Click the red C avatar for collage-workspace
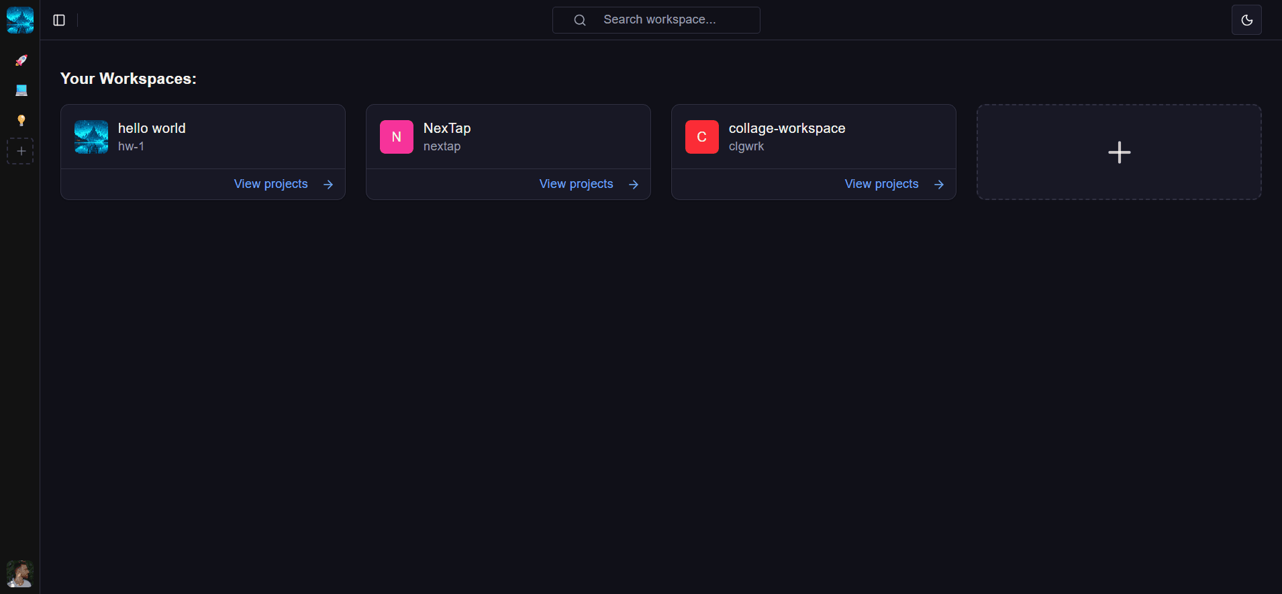The image size is (1282, 594). [702, 137]
